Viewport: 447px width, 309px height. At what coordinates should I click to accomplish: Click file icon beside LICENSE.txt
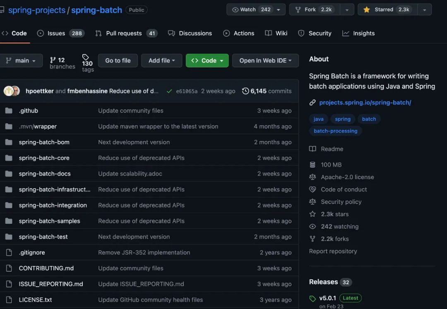9,299
